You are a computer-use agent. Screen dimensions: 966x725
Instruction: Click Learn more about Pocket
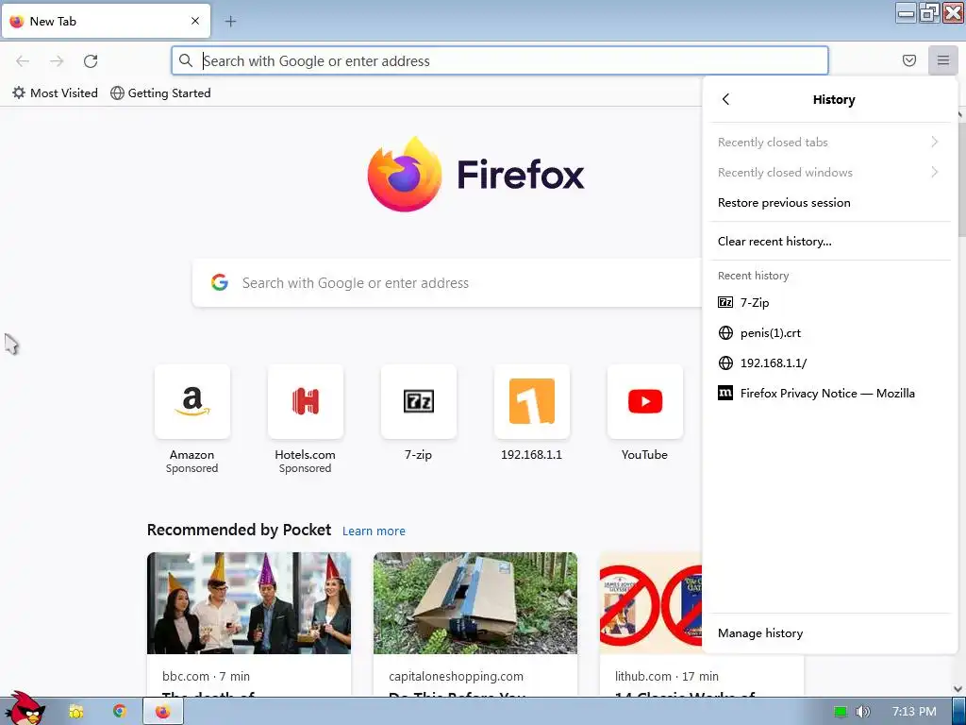(x=374, y=531)
